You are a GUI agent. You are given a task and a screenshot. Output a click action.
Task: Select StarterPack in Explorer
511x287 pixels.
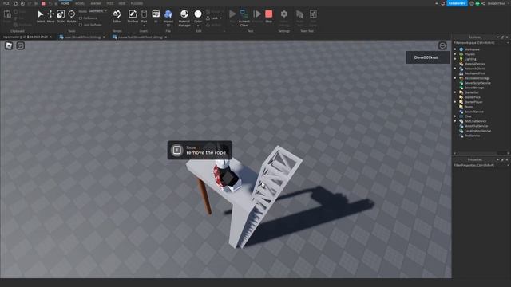[473, 97]
